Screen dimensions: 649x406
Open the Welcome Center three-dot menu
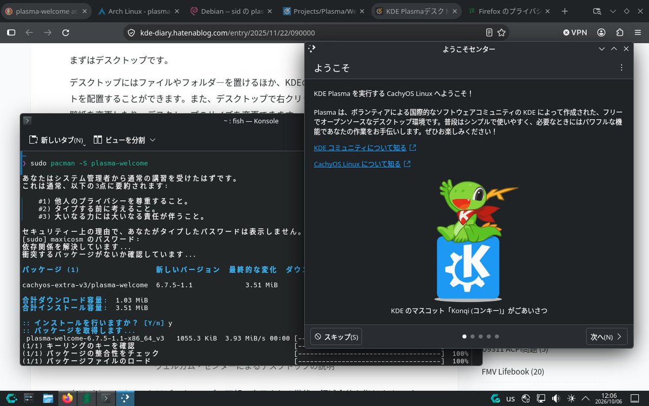621,68
